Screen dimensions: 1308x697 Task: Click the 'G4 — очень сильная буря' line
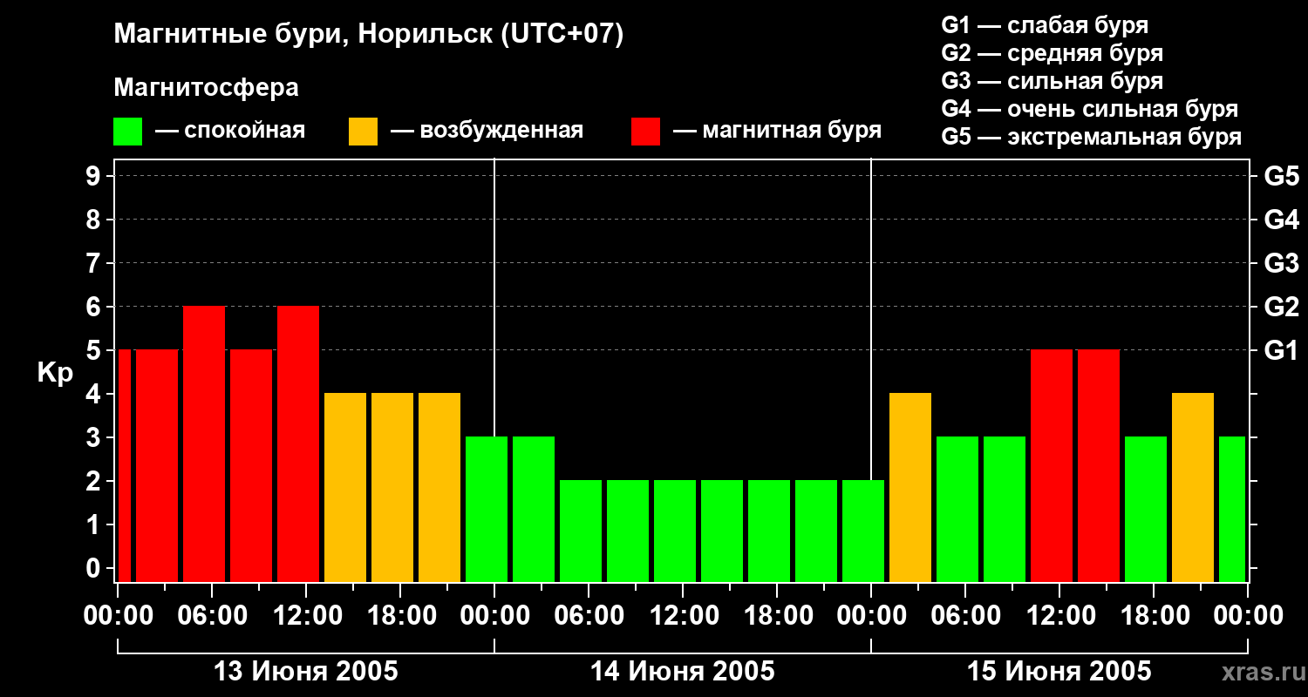1090,109
